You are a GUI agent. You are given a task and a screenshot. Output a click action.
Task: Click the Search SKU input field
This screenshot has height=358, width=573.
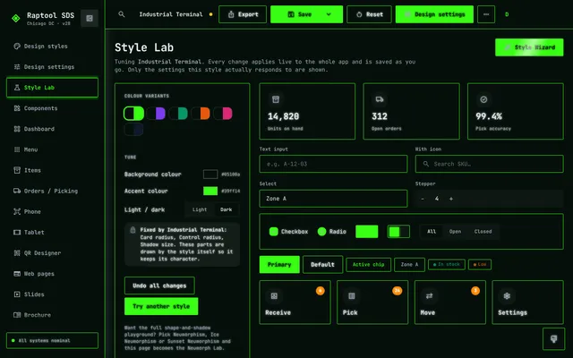[490, 164]
